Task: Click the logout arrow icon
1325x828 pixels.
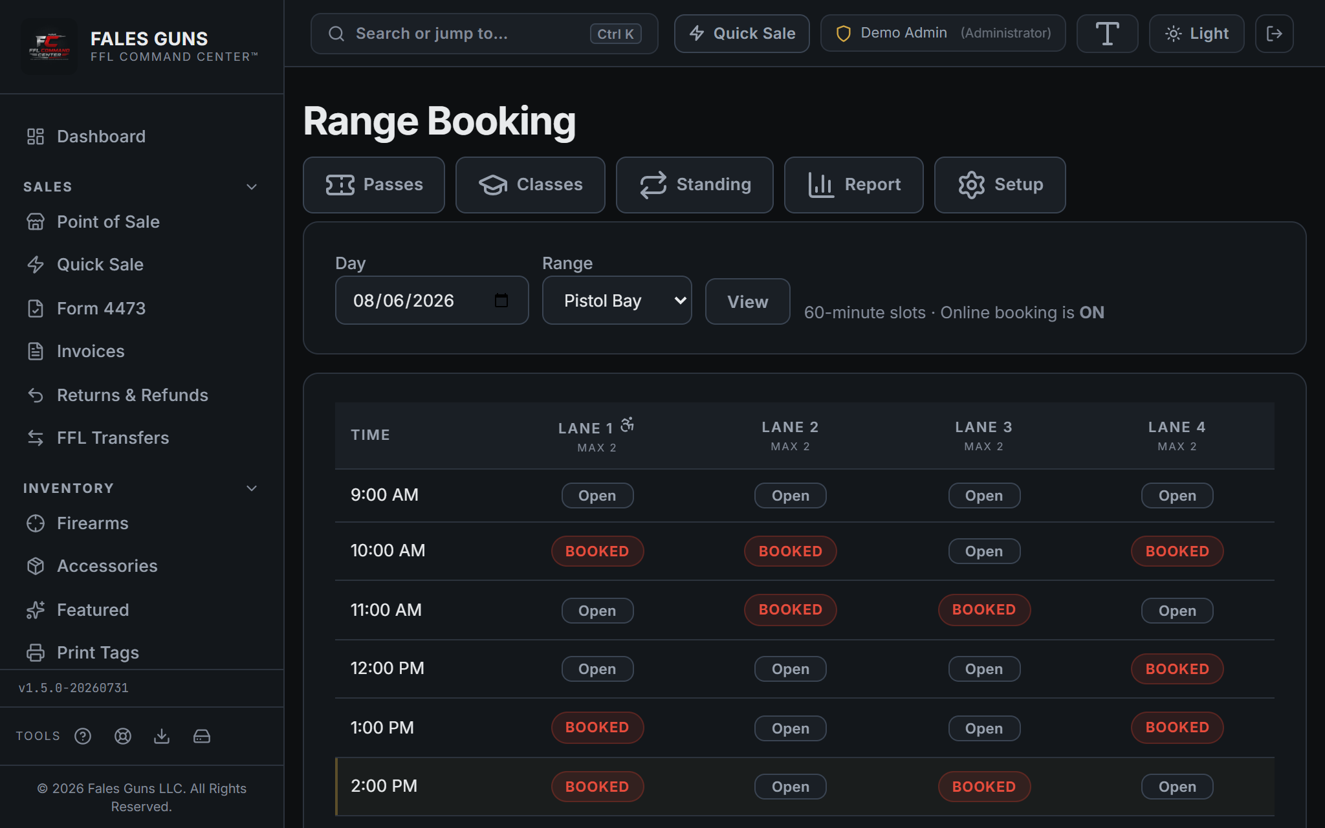Action: [x=1274, y=34]
